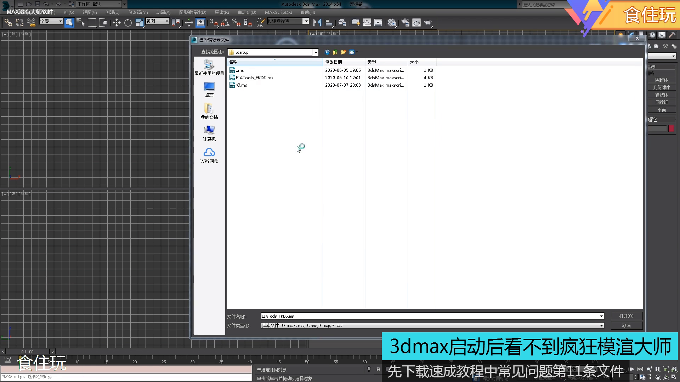Activate the Select and Scale tool
Image resolution: width=680 pixels, height=382 pixels.
click(x=140, y=23)
